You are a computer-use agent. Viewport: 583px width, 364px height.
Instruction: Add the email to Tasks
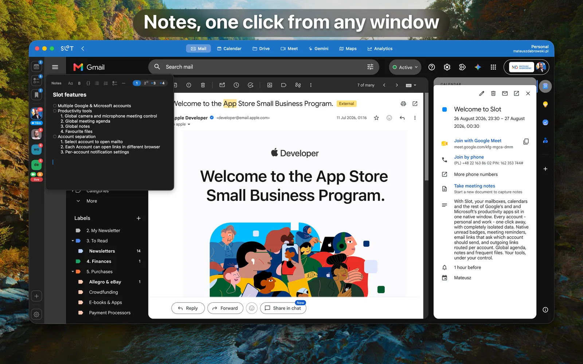pos(251,85)
